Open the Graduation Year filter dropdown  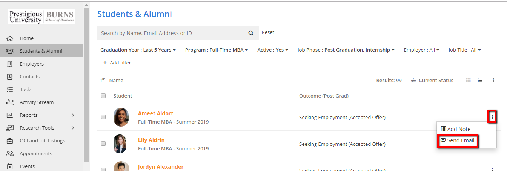click(138, 50)
